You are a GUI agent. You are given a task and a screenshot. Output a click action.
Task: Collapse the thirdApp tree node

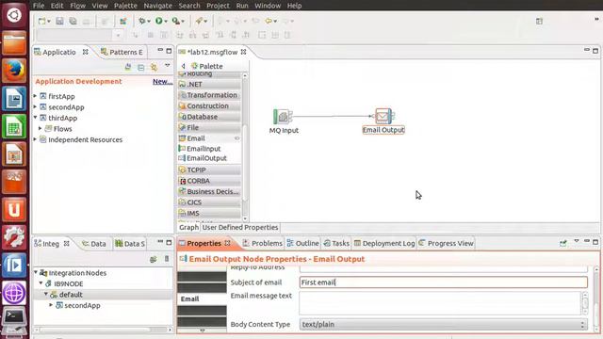(x=35, y=118)
